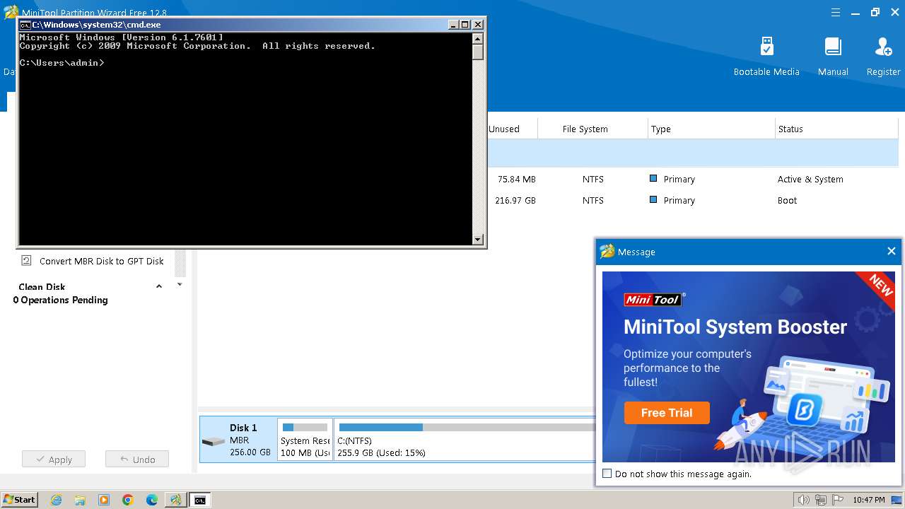Viewport: 905px width, 509px height.
Task: Click the MiniTool Partition Wizard title logo
Action: [x=11, y=11]
